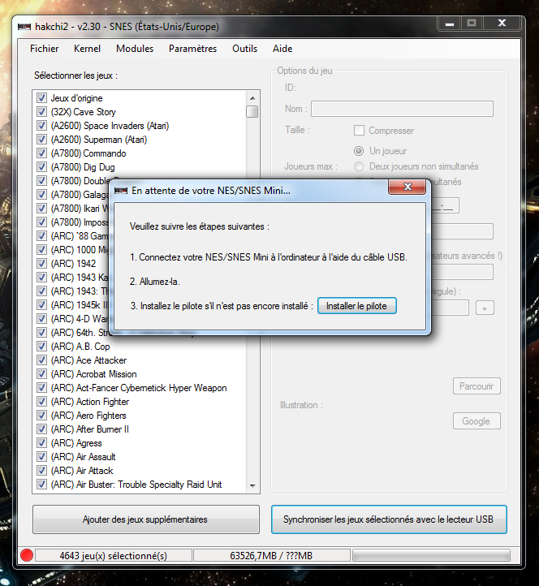Minimize the hakchi2 window
This screenshot has height=586, width=539.
tap(449, 24)
